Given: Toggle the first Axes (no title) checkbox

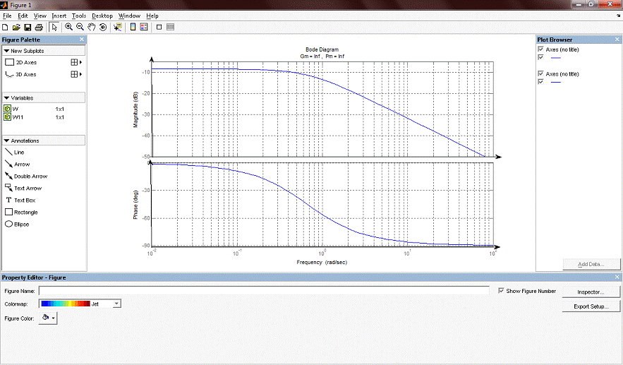Looking at the screenshot, I should [541, 50].
